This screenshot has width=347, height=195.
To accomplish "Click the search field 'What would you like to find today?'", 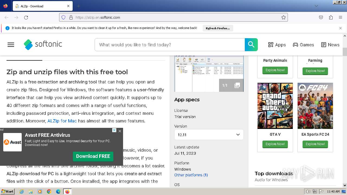I will 170,45.
